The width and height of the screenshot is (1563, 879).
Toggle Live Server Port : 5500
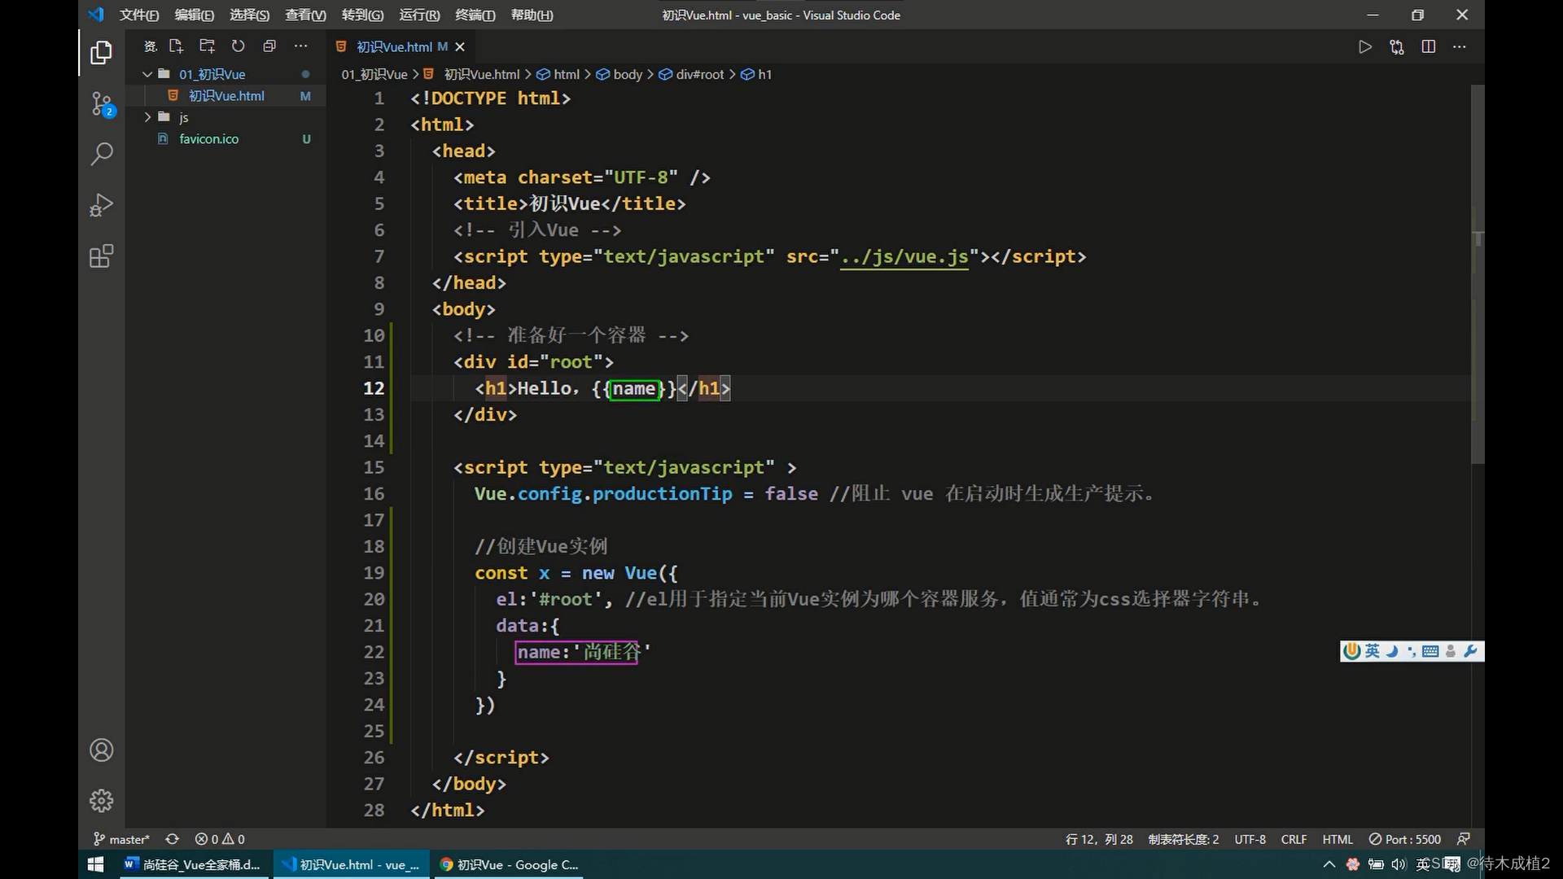[x=1405, y=839]
